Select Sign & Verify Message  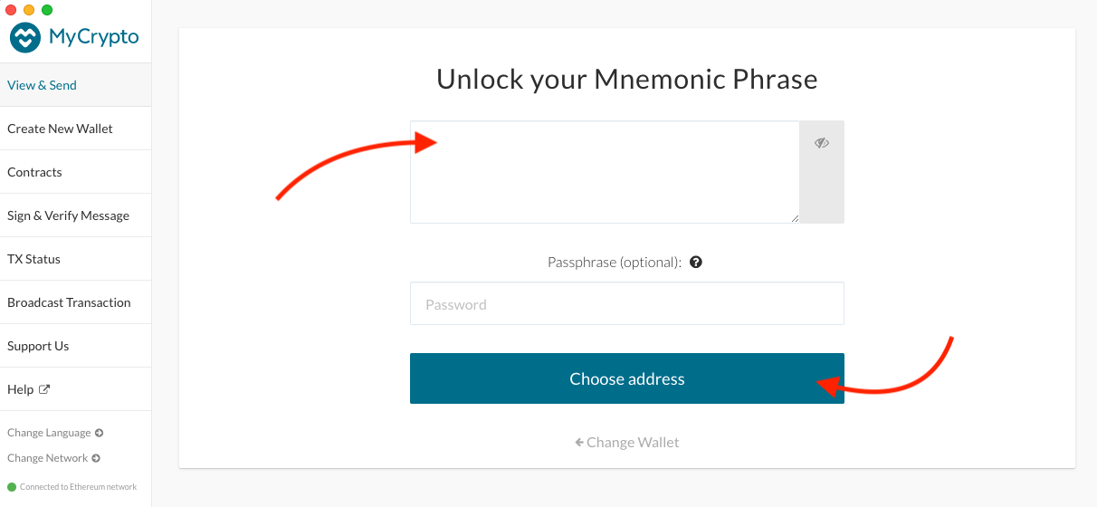click(x=68, y=215)
